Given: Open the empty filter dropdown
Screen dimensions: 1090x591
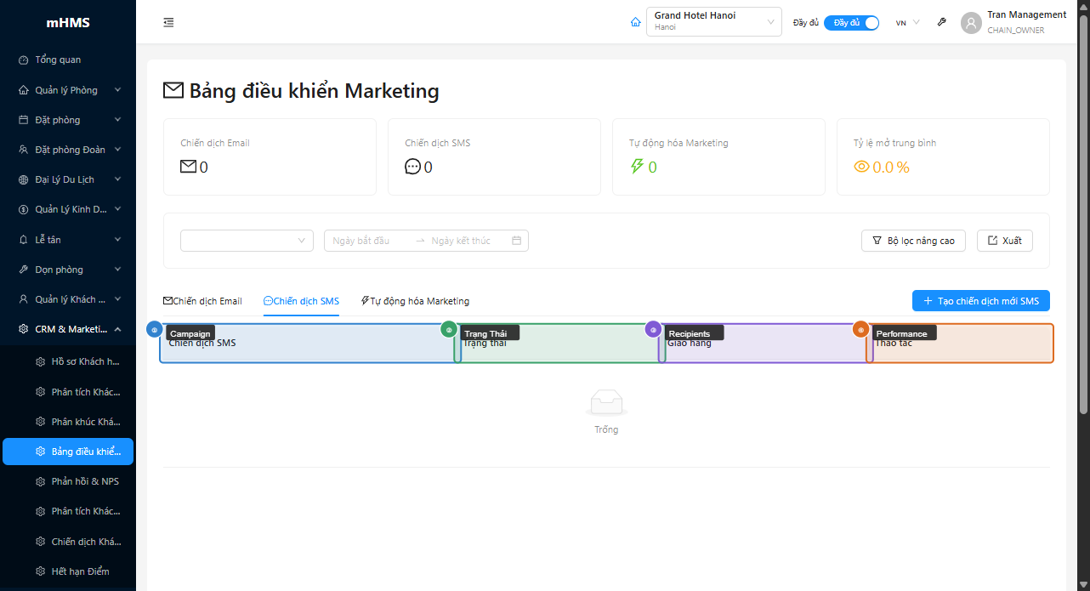Looking at the screenshot, I should click(247, 241).
